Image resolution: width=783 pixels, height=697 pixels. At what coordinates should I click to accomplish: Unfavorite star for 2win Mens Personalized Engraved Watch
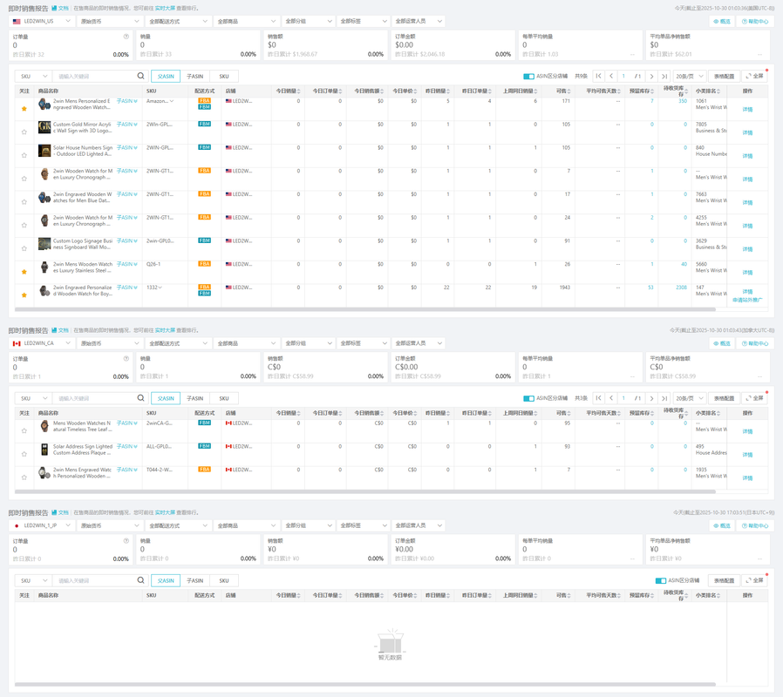24,109
